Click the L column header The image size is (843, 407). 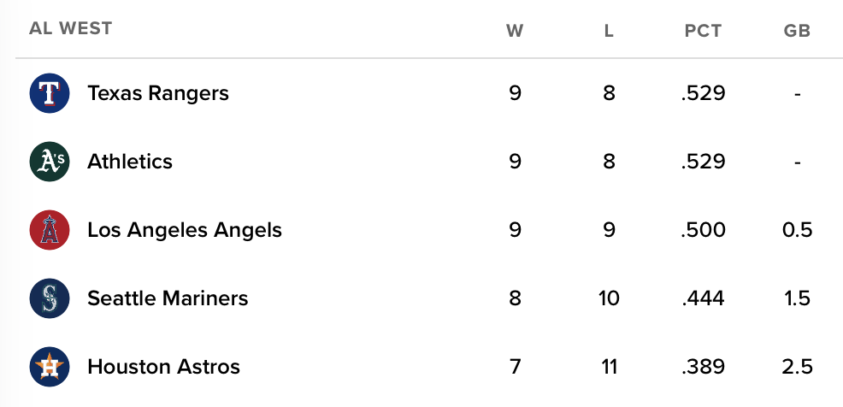[609, 32]
